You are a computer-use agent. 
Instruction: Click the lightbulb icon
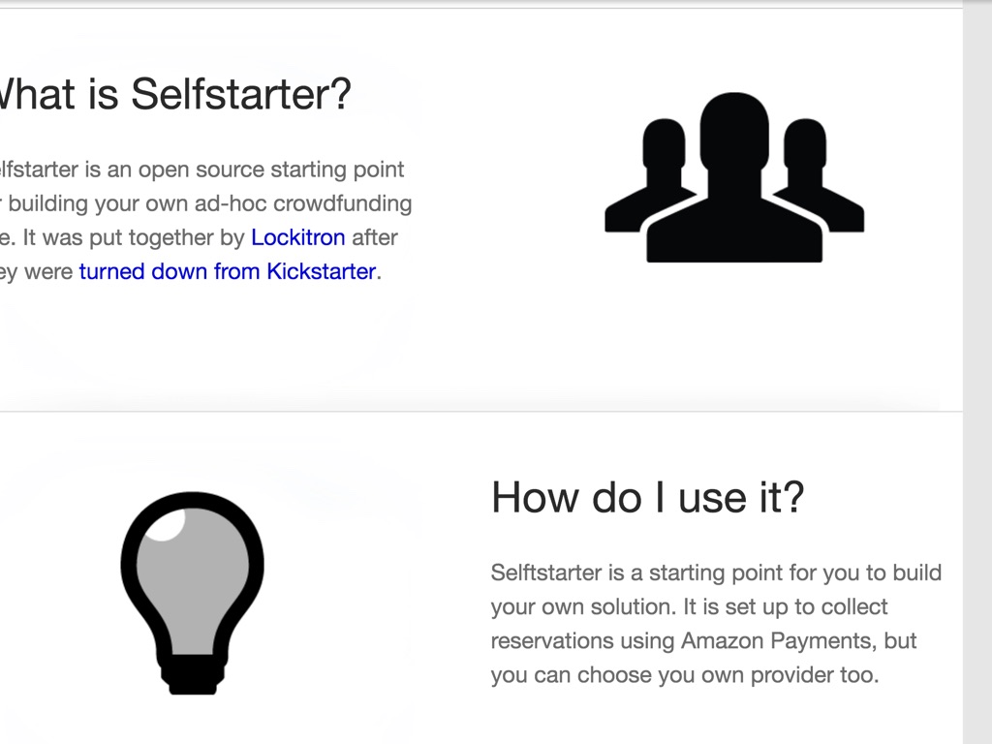192,591
